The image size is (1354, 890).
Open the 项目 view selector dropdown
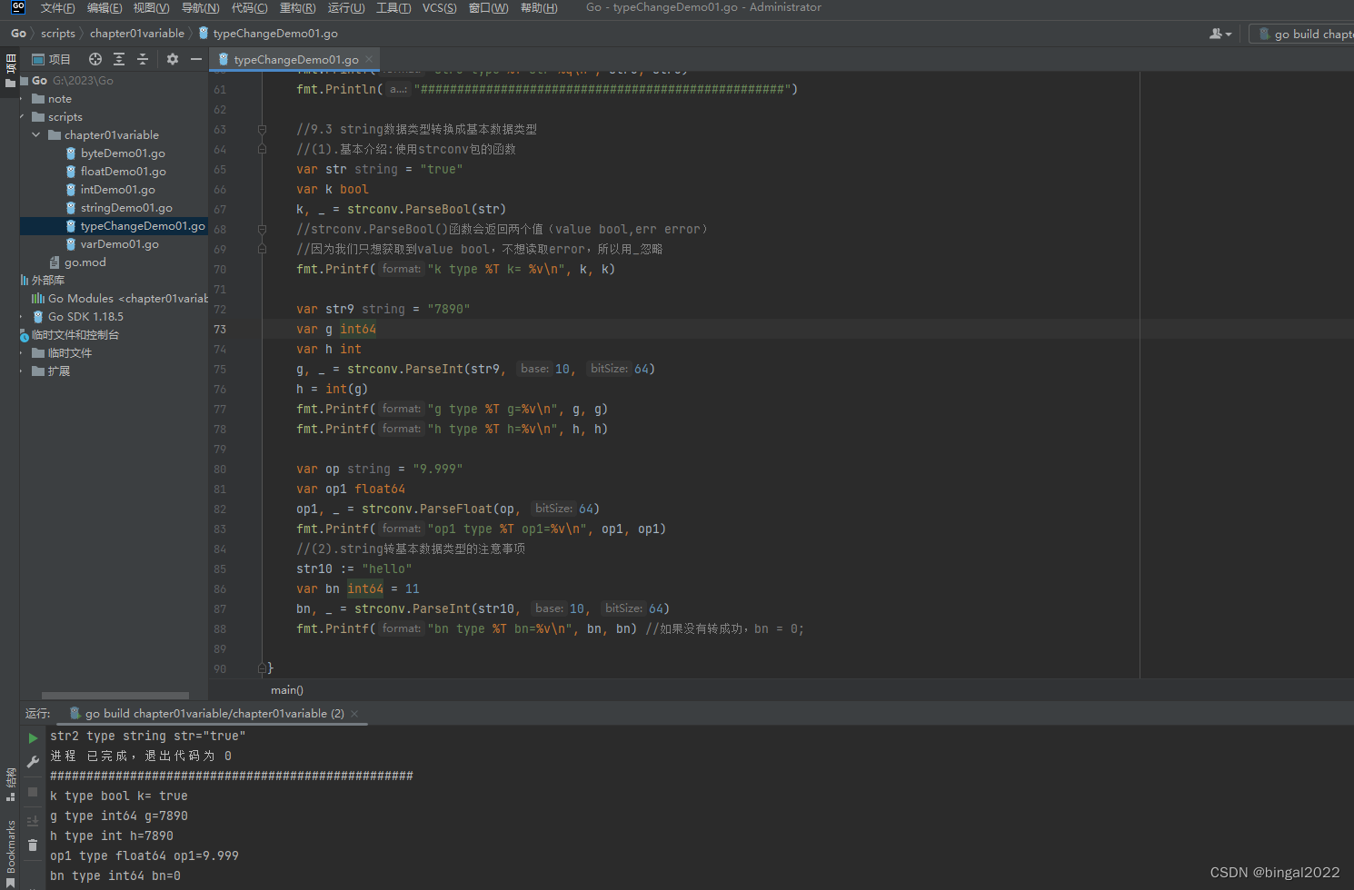click(x=51, y=59)
